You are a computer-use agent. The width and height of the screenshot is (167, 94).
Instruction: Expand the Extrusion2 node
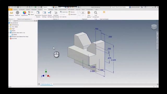pyautogui.click(x=9, y=37)
